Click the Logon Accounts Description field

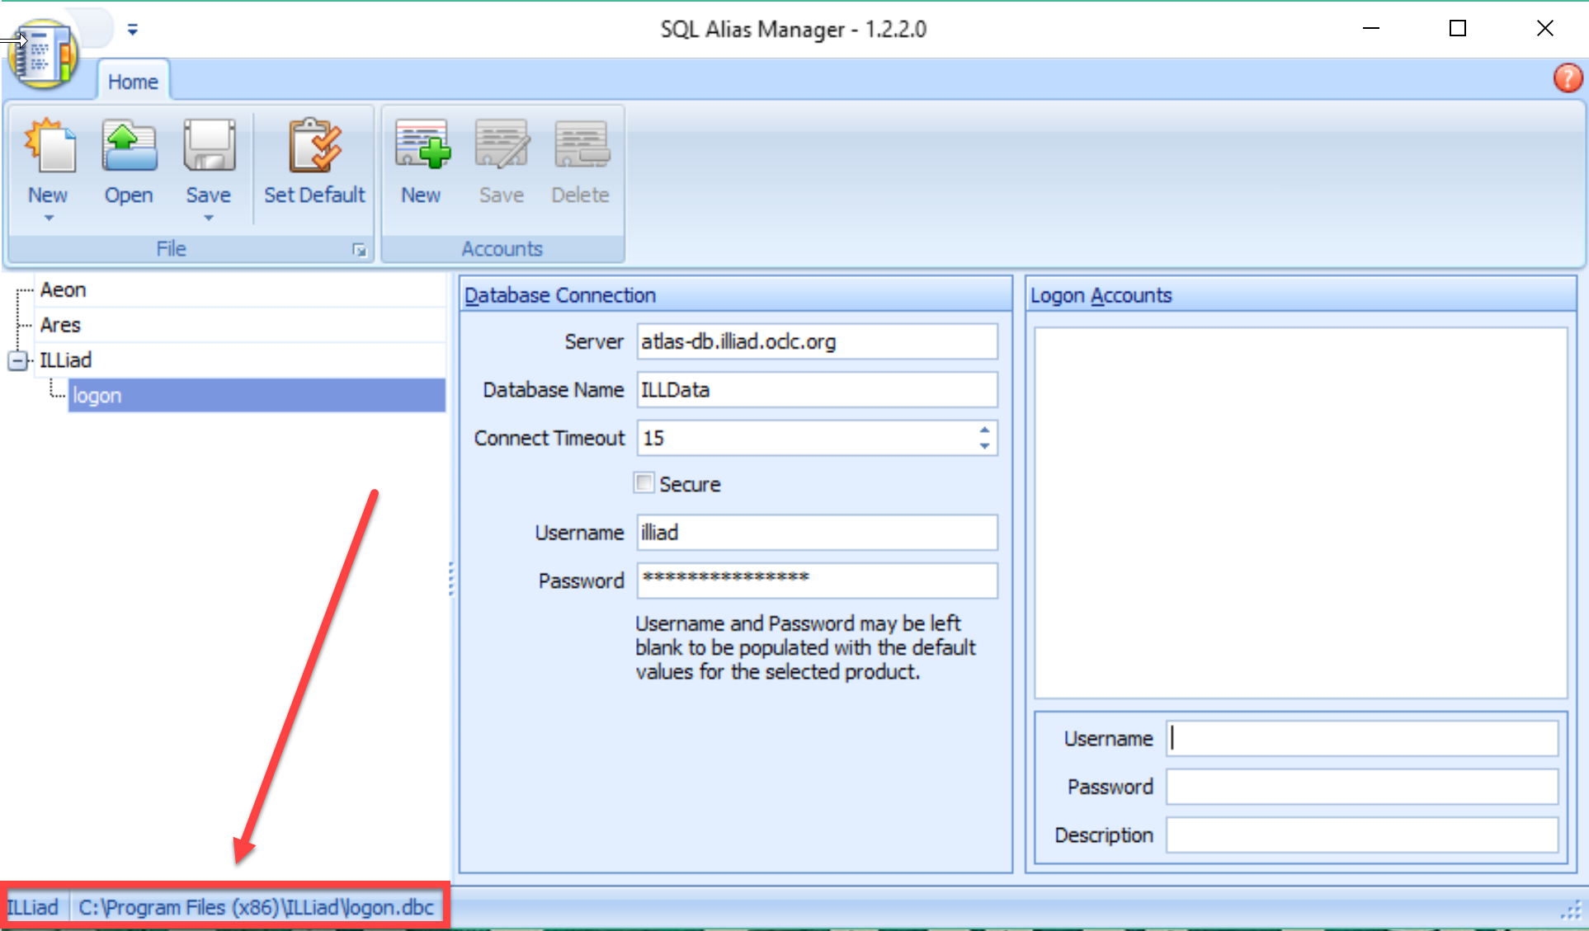point(1361,835)
